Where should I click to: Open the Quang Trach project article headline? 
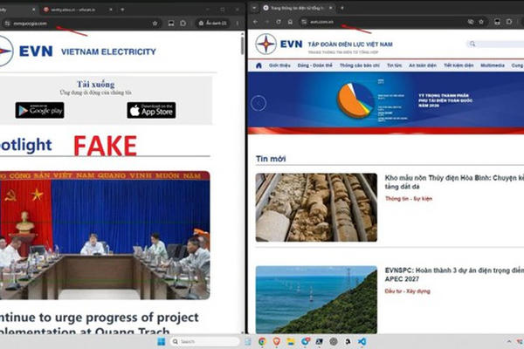coord(100,324)
